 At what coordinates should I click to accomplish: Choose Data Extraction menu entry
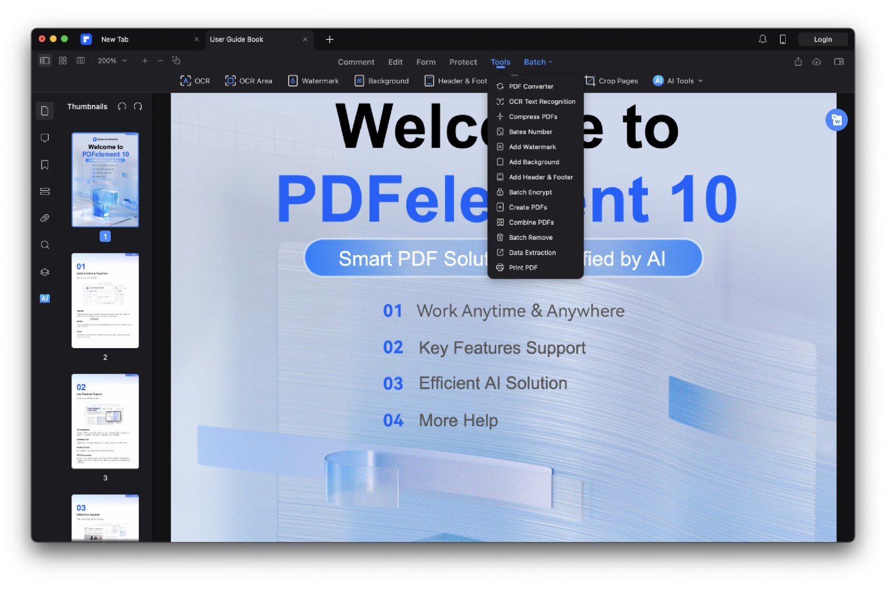[x=535, y=252]
